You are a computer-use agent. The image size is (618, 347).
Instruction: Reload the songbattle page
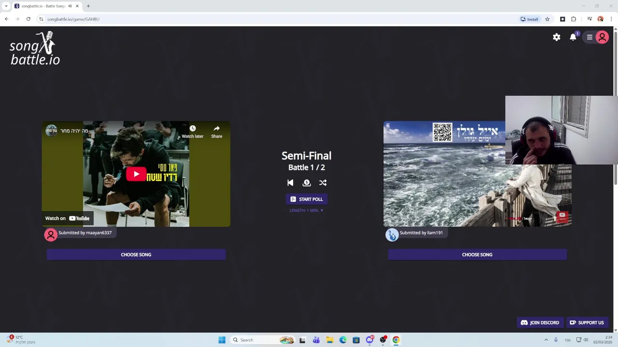coord(28,19)
